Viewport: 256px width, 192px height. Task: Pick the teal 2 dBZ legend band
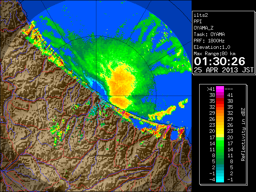point(220,168)
